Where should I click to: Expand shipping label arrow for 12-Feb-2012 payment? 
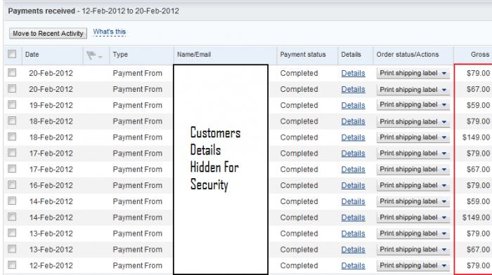444,266
